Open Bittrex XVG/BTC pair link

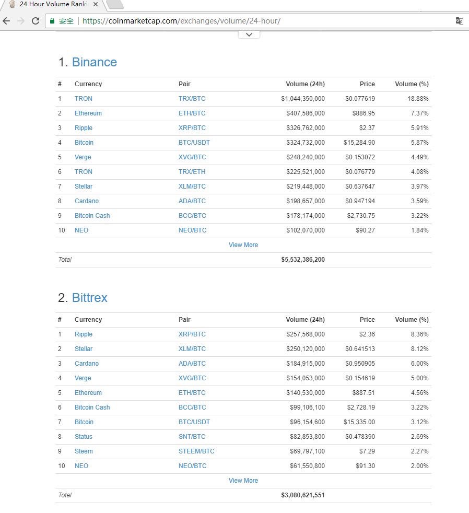coord(192,378)
